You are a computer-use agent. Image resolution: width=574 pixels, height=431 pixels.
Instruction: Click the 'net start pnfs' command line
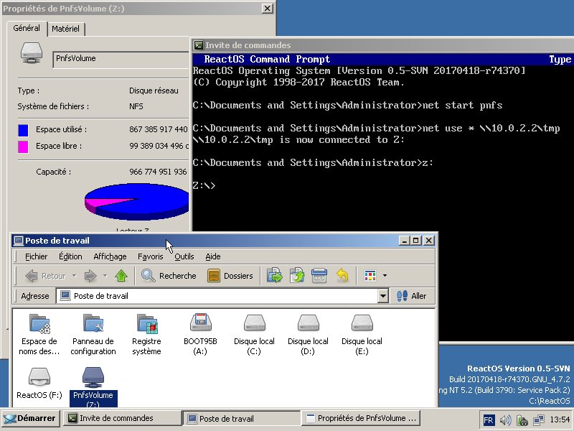tap(347, 105)
